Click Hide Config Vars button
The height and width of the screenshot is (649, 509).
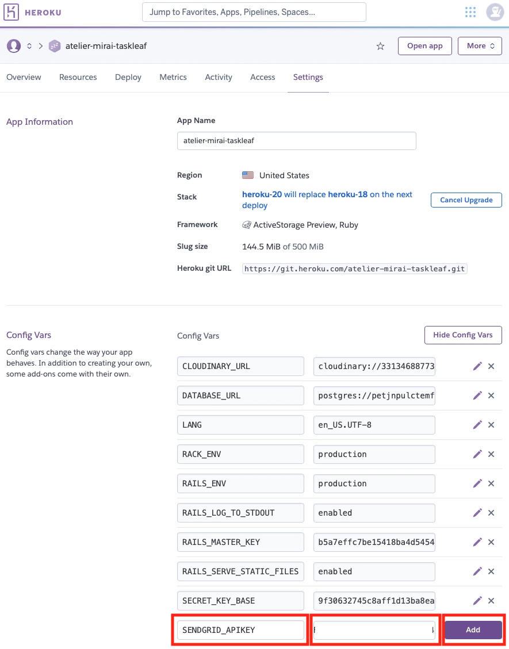[x=463, y=335]
